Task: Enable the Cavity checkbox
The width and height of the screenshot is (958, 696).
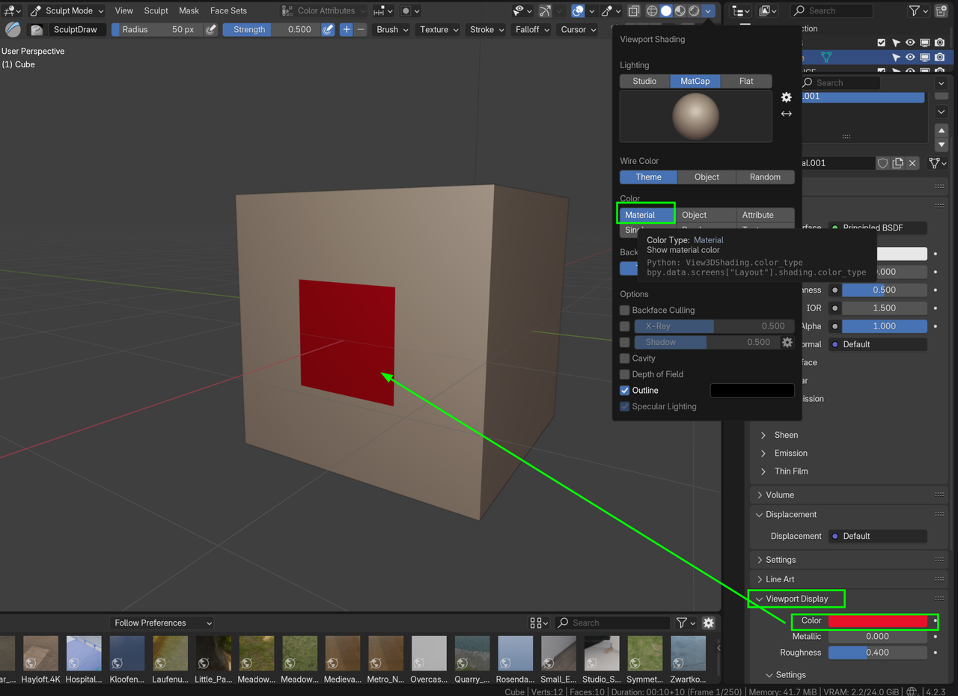Action: click(x=625, y=358)
